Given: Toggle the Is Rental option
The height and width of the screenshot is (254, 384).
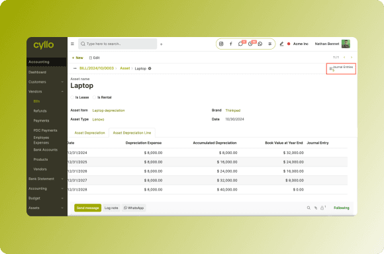Looking at the screenshot, I should [94, 97].
